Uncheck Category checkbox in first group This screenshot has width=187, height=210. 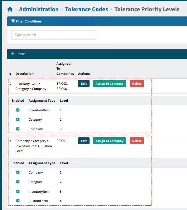point(18,120)
